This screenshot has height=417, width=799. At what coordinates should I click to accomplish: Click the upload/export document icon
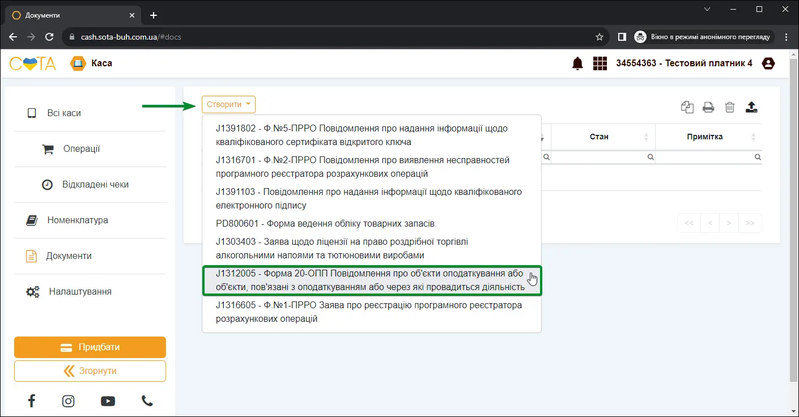[751, 107]
